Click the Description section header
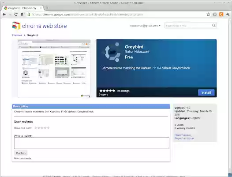The width and height of the screenshot is (232, 177). tap(91, 106)
